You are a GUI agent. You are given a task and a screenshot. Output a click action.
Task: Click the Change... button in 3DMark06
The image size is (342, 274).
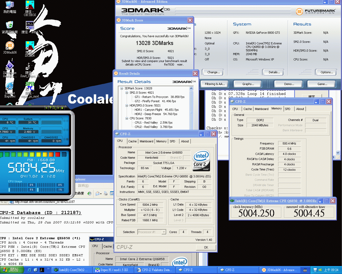click(x=214, y=72)
